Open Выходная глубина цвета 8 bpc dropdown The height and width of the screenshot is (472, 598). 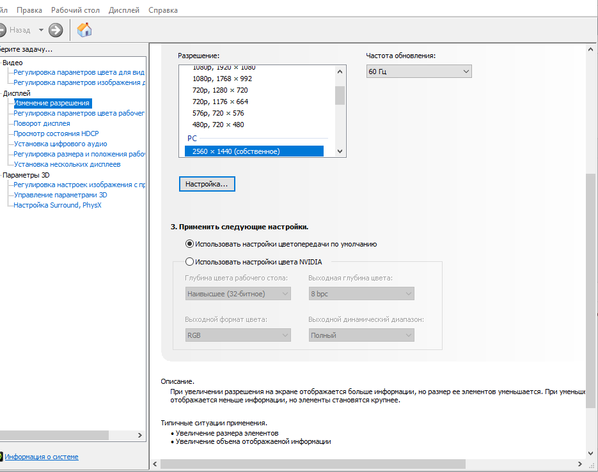point(361,294)
